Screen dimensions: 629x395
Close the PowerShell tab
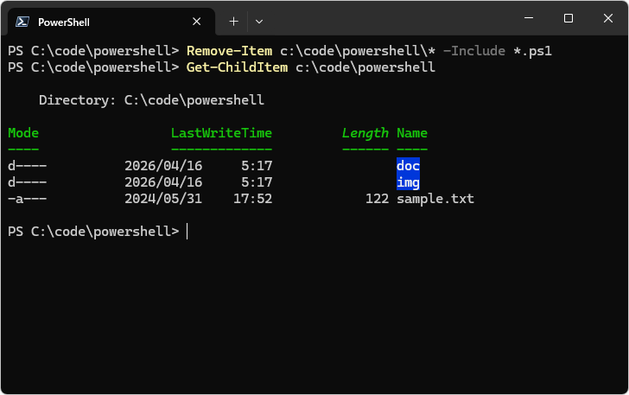197,22
